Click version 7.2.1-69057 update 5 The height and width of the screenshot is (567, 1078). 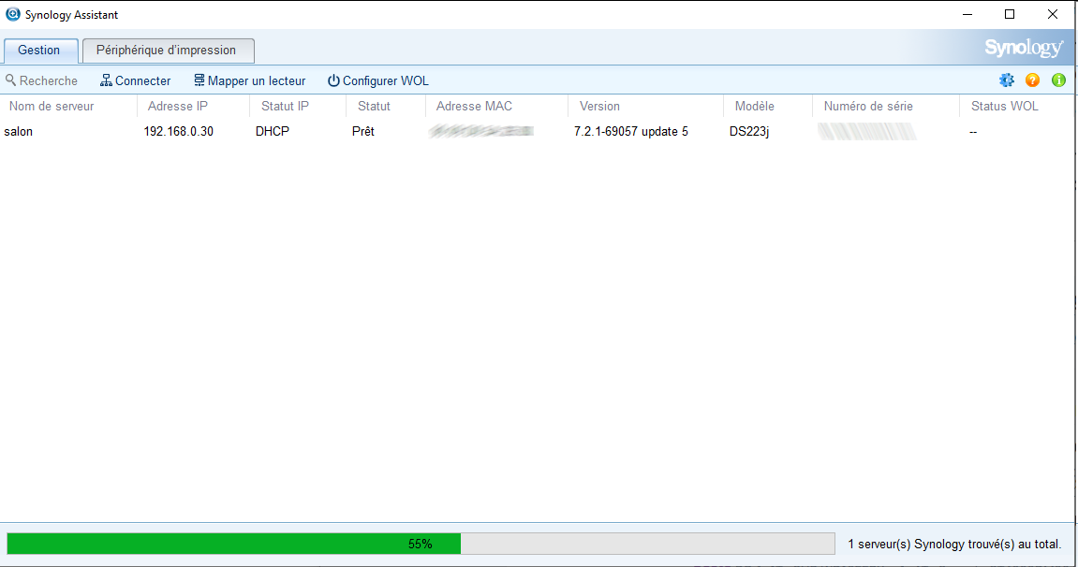(631, 132)
